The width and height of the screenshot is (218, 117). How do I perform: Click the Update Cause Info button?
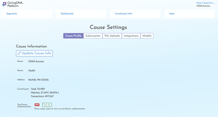tap(34, 53)
